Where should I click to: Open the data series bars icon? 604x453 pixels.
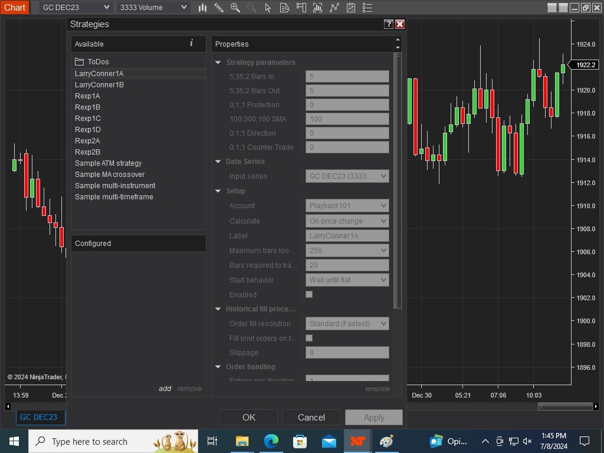pos(317,7)
